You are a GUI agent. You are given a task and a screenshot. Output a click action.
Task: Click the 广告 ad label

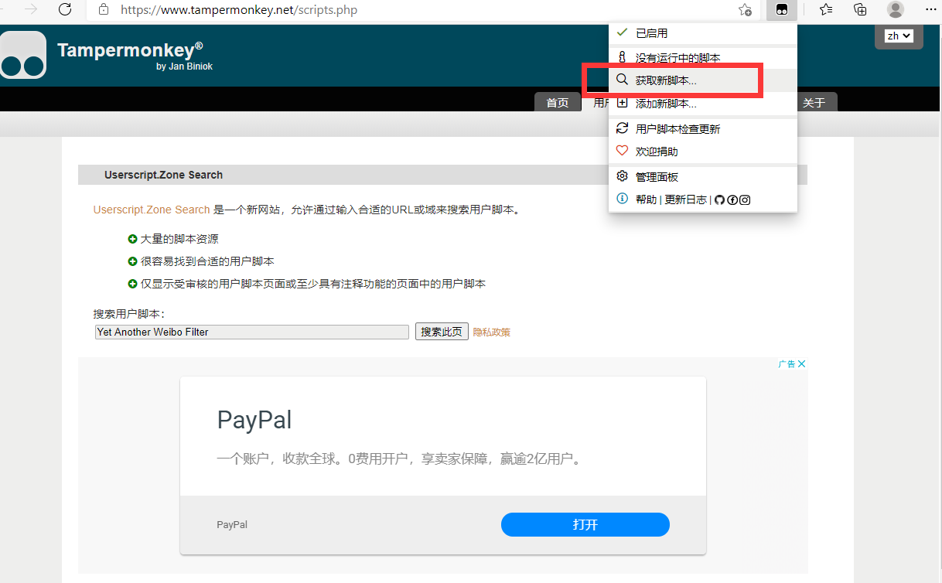coord(787,363)
